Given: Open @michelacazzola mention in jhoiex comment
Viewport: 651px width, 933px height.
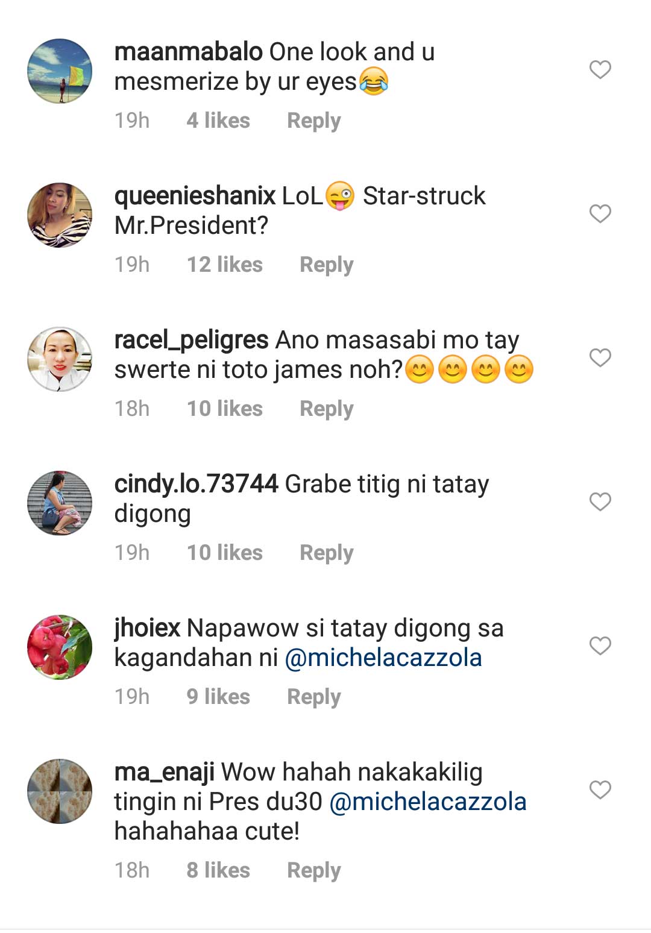Looking at the screenshot, I should coord(383,658).
